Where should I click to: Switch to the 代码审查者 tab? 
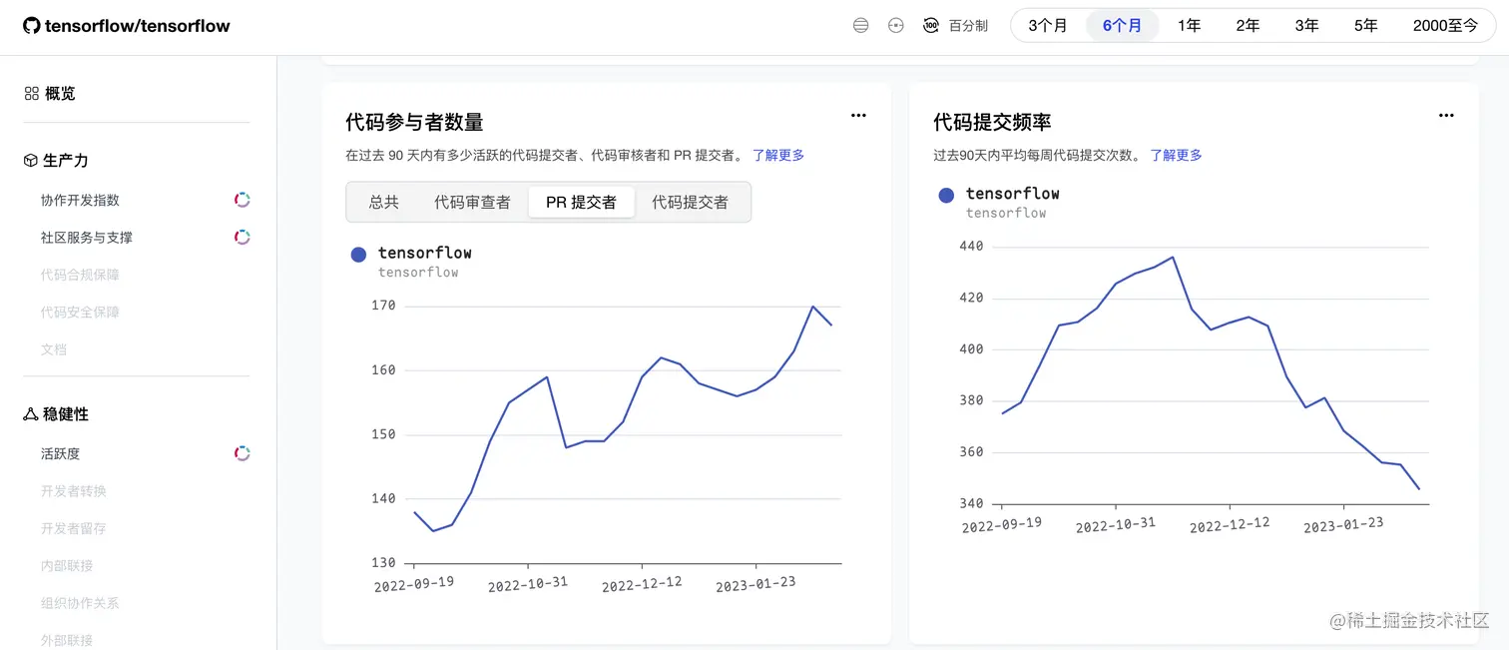tap(472, 202)
